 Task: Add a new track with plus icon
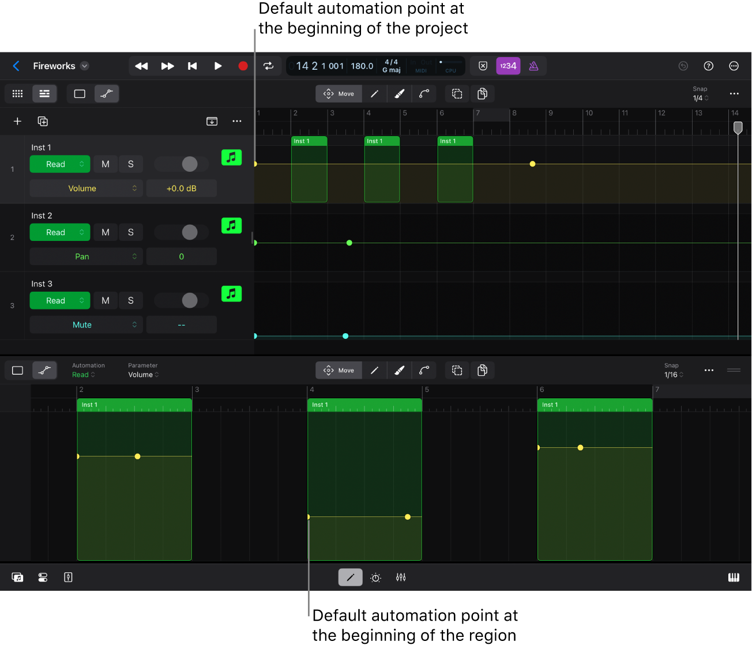17,121
